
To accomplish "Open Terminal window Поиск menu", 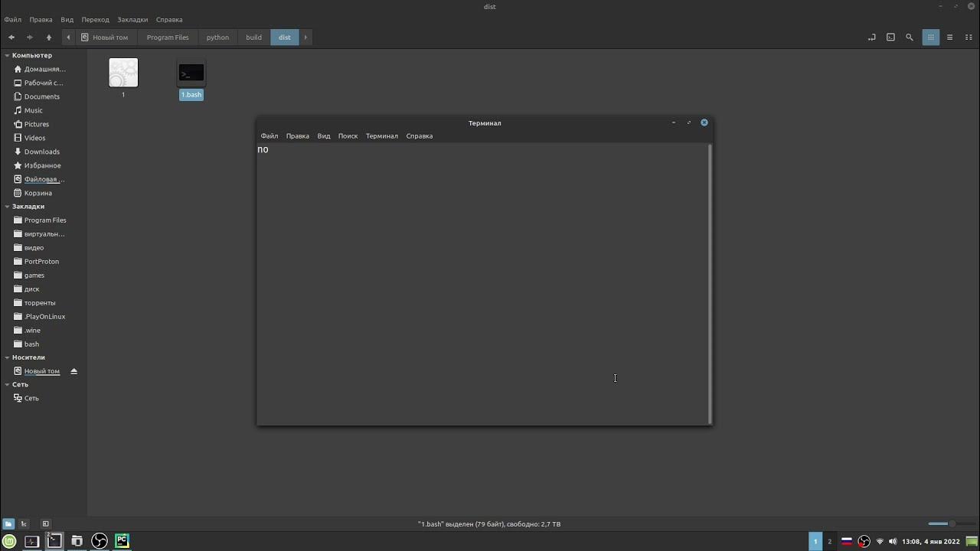I will pos(348,136).
